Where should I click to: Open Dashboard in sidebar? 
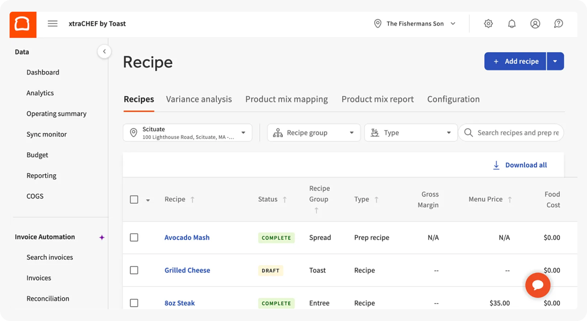(43, 72)
